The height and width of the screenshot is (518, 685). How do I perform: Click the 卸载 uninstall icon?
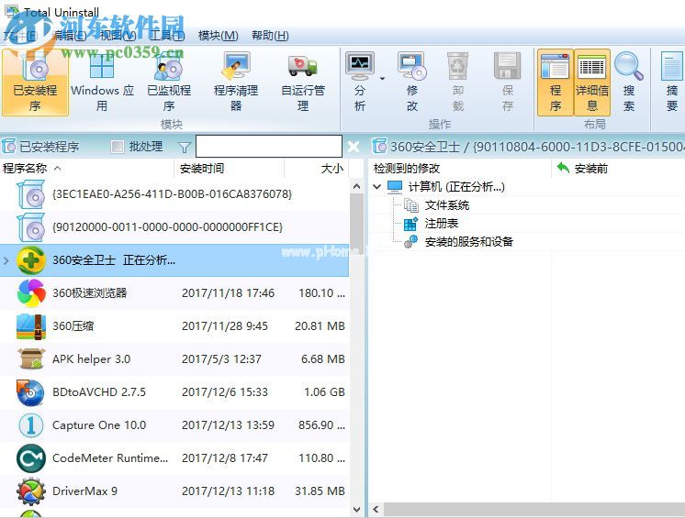click(x=457, y=66)
